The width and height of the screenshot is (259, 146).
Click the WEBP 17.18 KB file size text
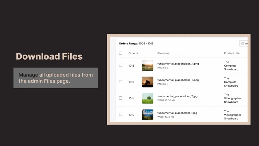click(165, 117)
